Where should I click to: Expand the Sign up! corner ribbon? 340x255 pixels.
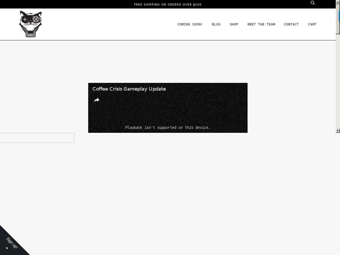[12, 243]
